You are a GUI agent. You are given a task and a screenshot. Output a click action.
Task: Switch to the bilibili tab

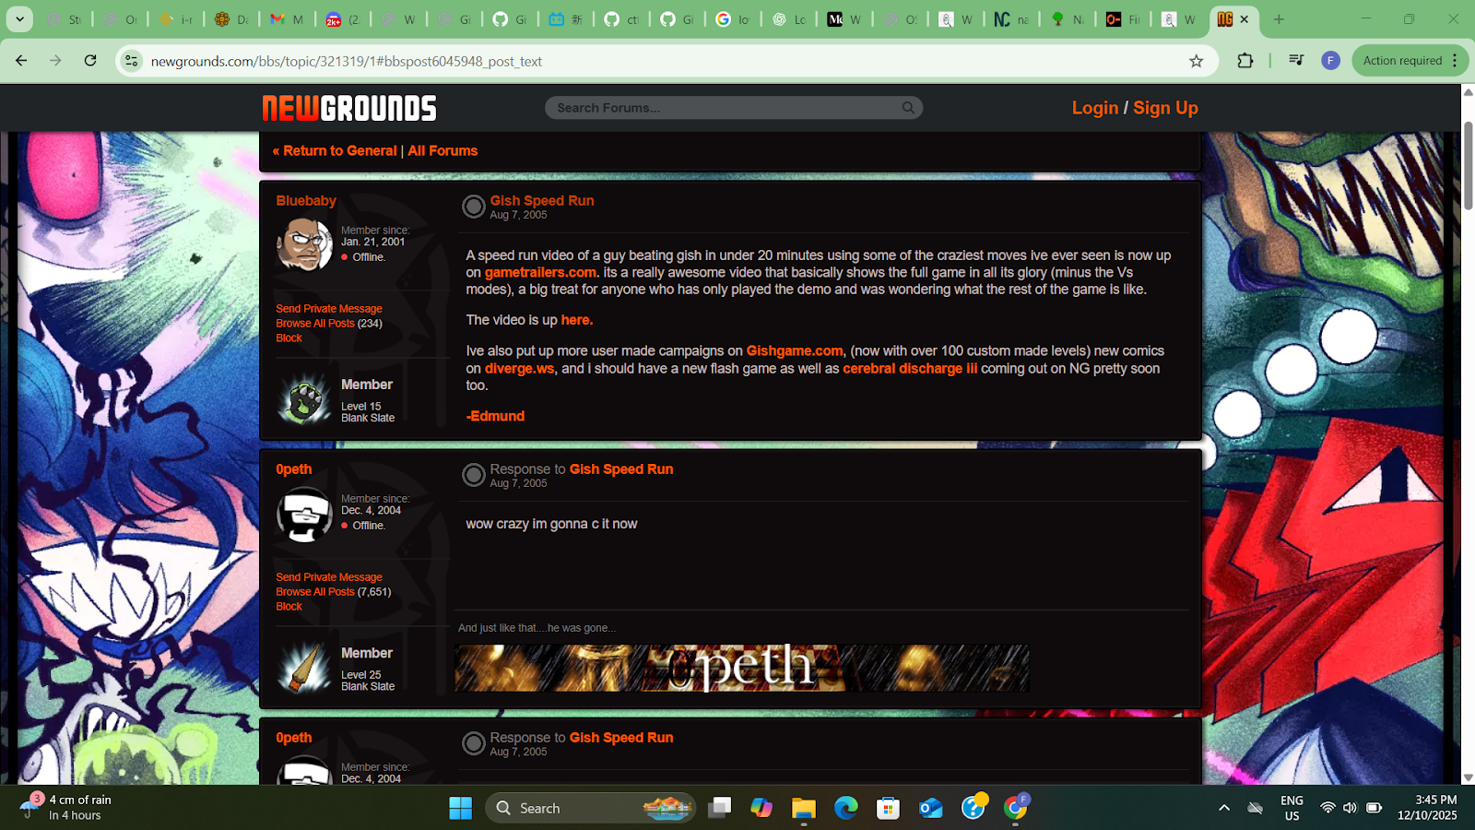coord(566,19)
